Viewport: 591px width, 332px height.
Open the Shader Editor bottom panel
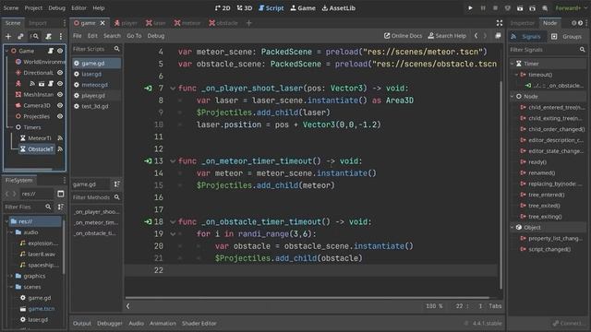[x=199, y=324]
